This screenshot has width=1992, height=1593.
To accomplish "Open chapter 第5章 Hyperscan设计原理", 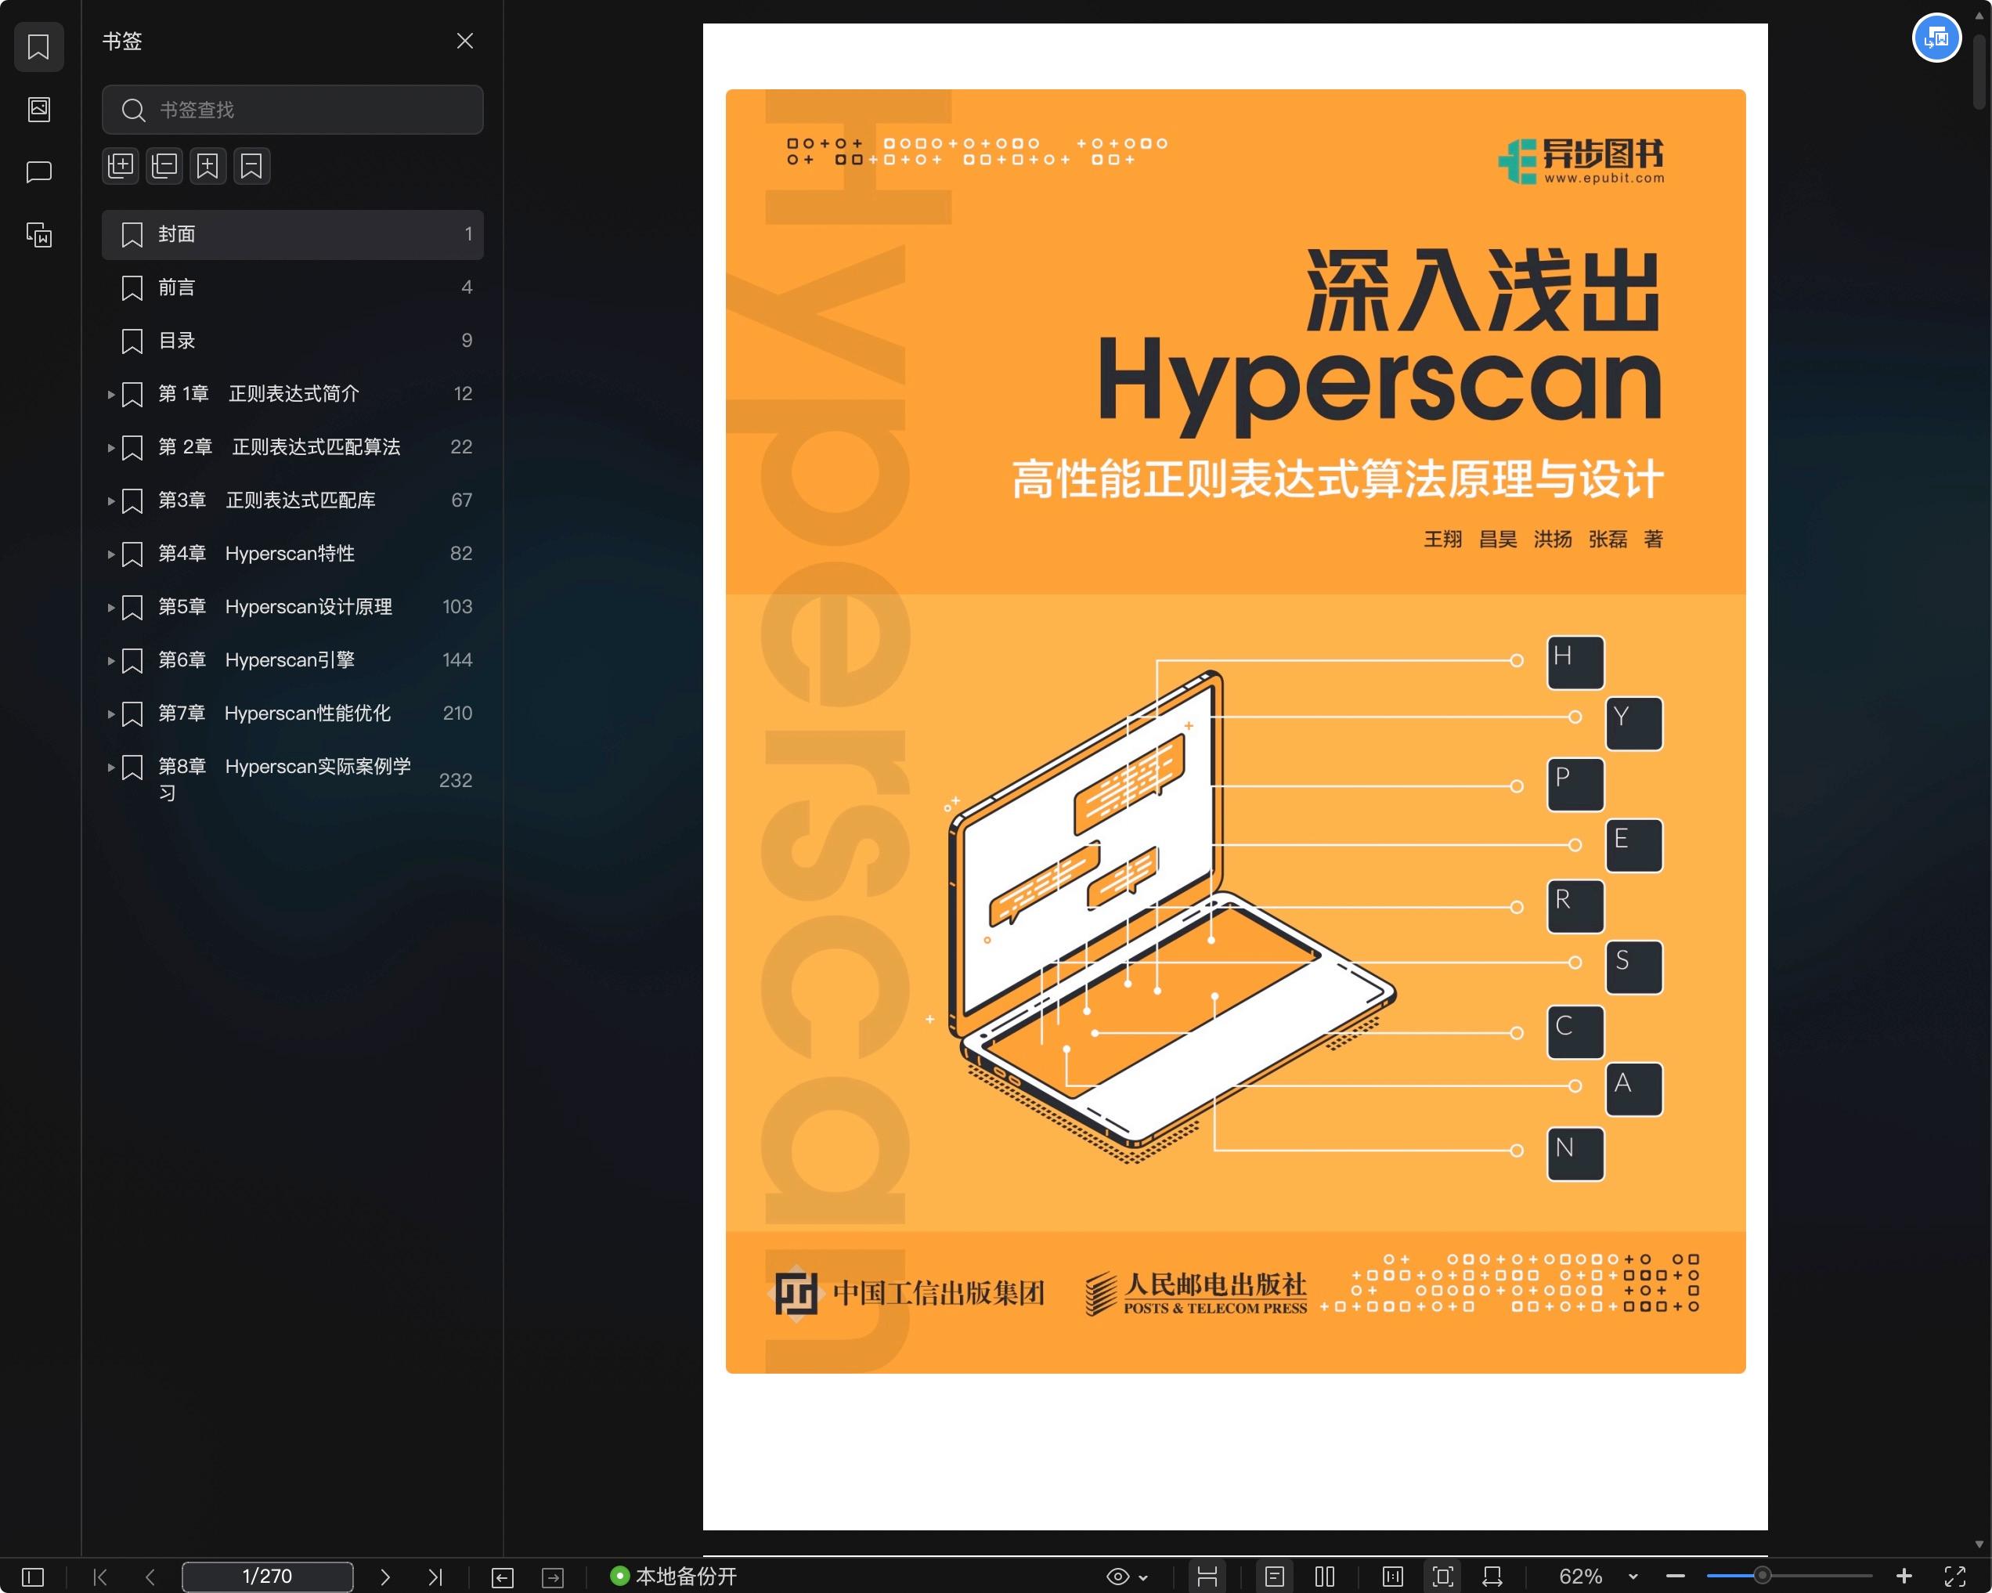I will tap(276, 607).
